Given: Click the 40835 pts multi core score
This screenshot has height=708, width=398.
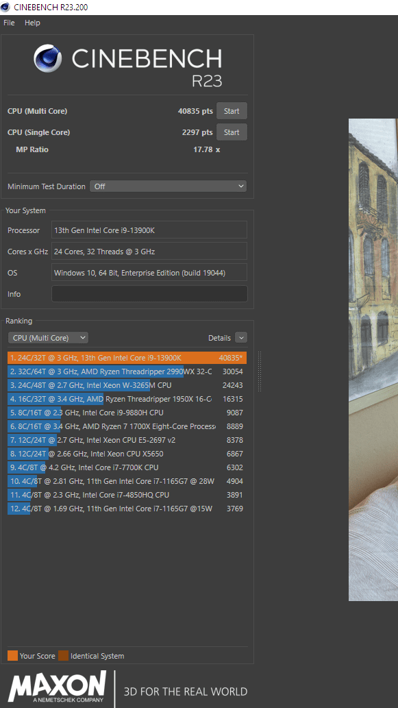Looking at the screenshot, I should pos(195,111).
